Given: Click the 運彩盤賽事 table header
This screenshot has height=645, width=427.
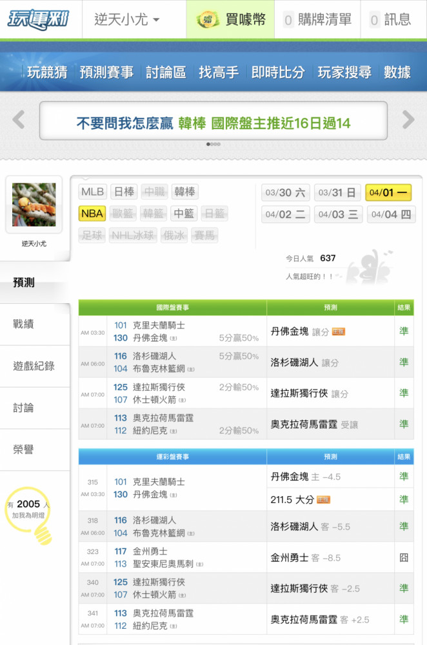Looking at the screenshot, I should tap(173, 457).
